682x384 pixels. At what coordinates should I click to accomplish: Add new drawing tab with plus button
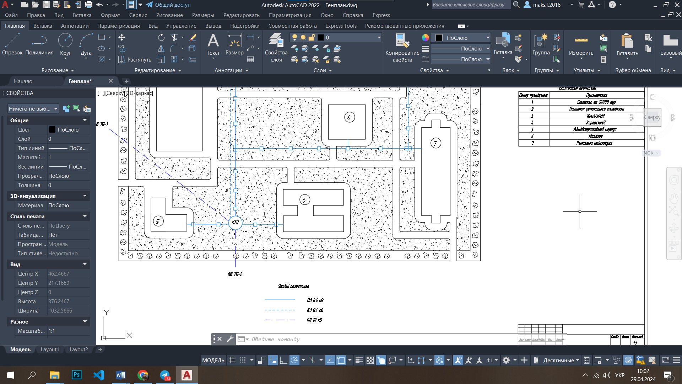click(126, 81)
